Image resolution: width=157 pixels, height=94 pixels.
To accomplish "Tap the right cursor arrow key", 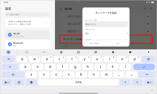I will tap(137, 82).
